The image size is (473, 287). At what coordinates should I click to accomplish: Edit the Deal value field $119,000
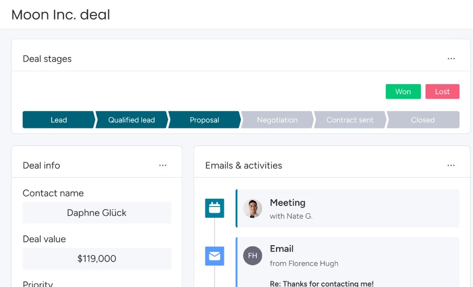coord(96,259)
